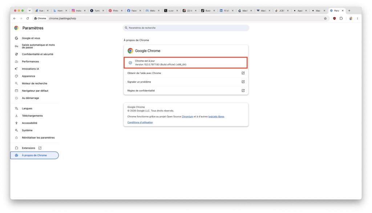
Task: Switch to the LinkedIn Fil d' tab
Action: 226,11
